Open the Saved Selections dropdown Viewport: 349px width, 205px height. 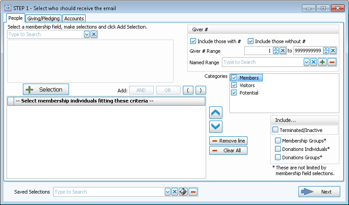pos(167,192)
